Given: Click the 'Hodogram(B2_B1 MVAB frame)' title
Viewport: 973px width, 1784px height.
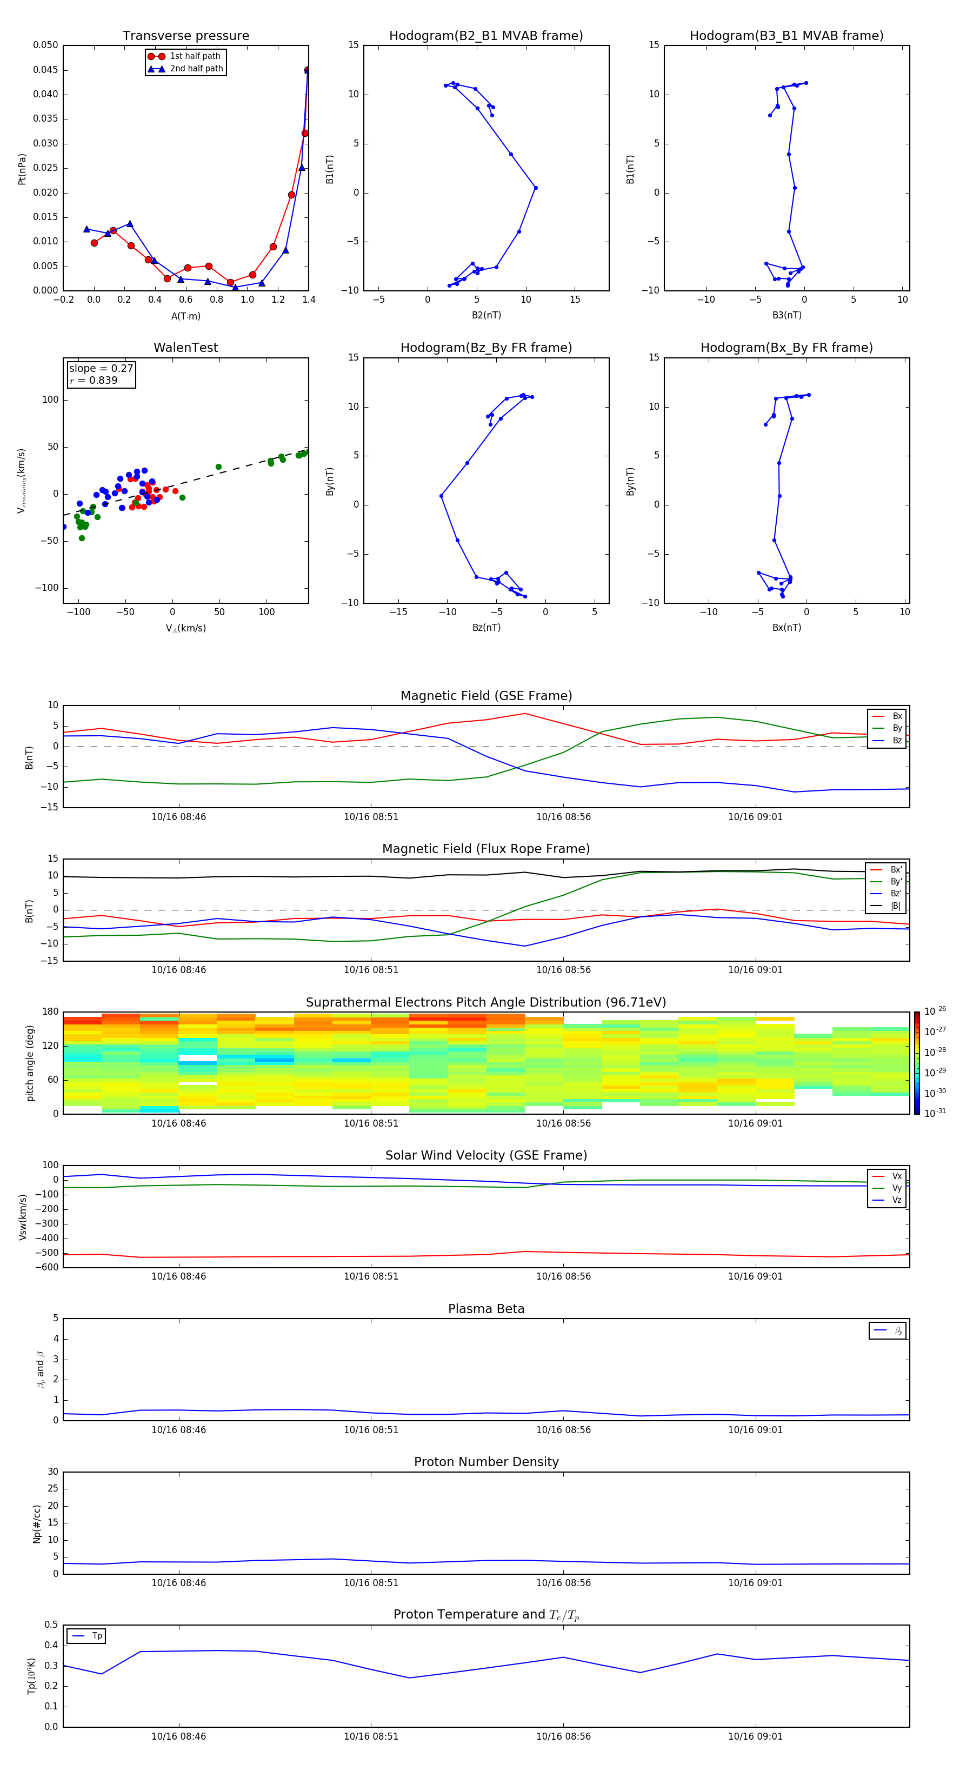Looking at the screenshot, I should coord(486,36).
